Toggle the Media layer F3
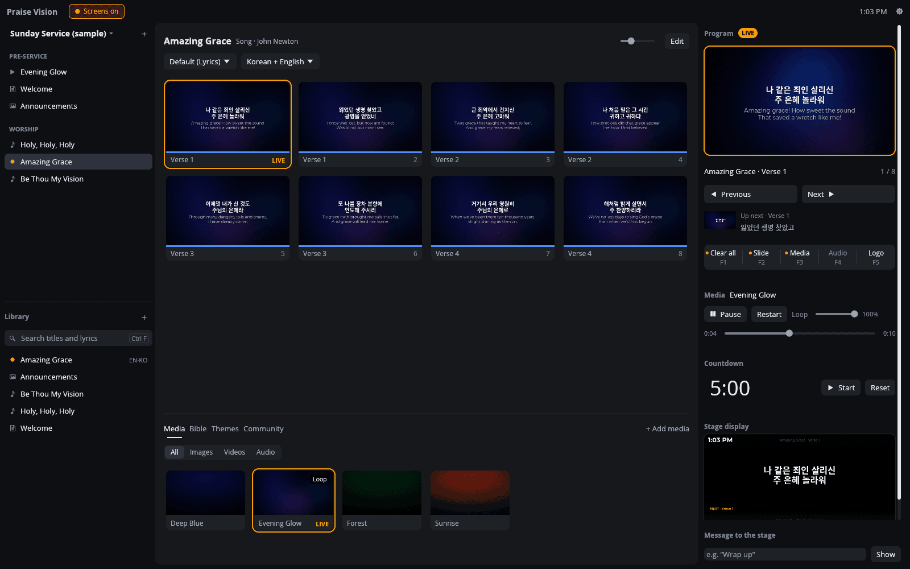Image resolution: width=910 pixels, height=569 pixels. click(x=799, y=257)
